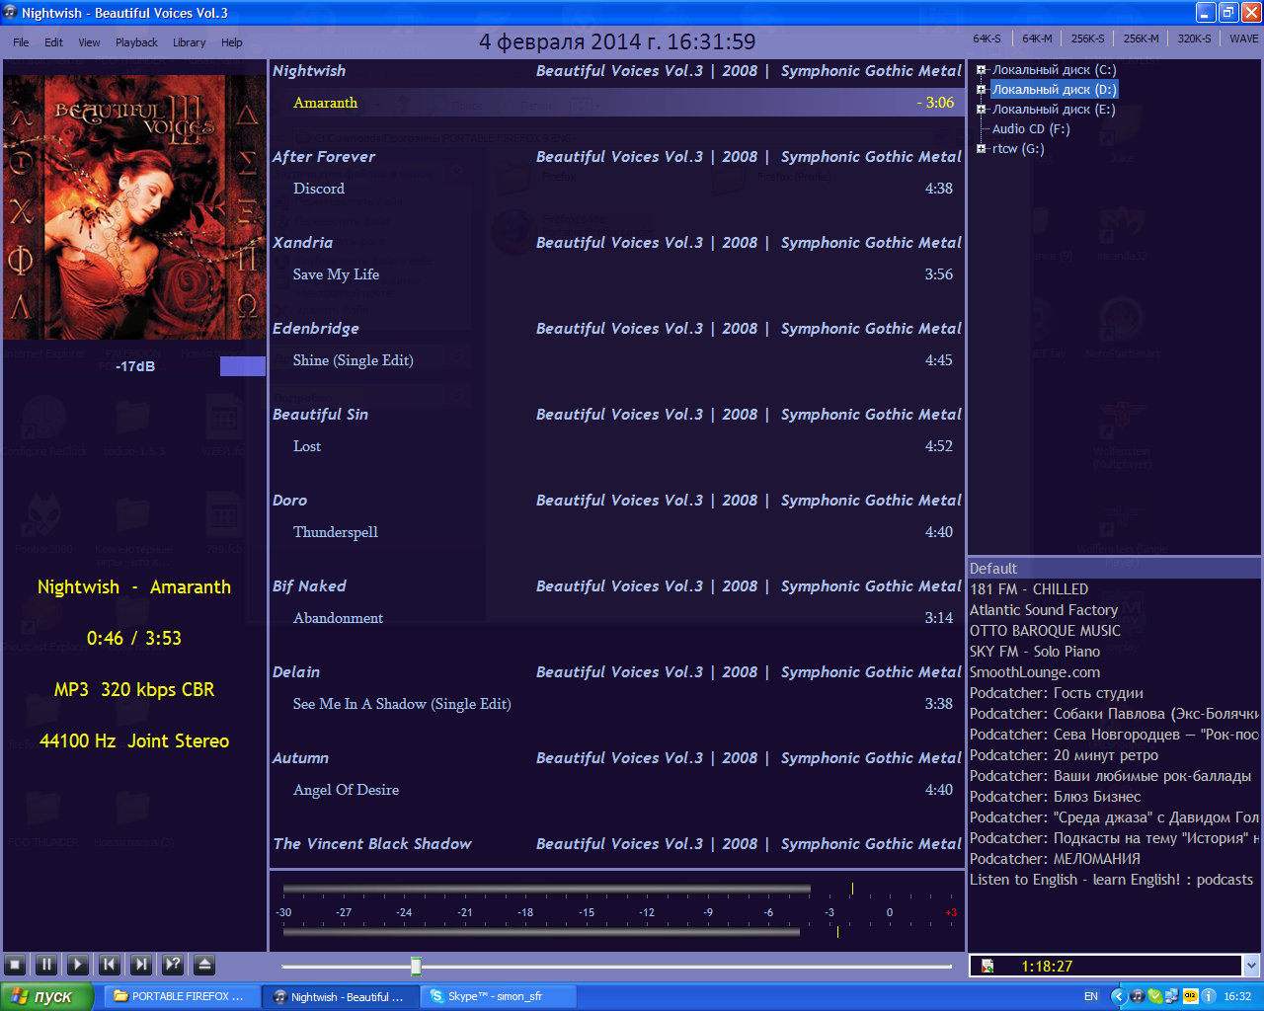
Task: Select Listen to English podcasts entry
Action: 1114,880
